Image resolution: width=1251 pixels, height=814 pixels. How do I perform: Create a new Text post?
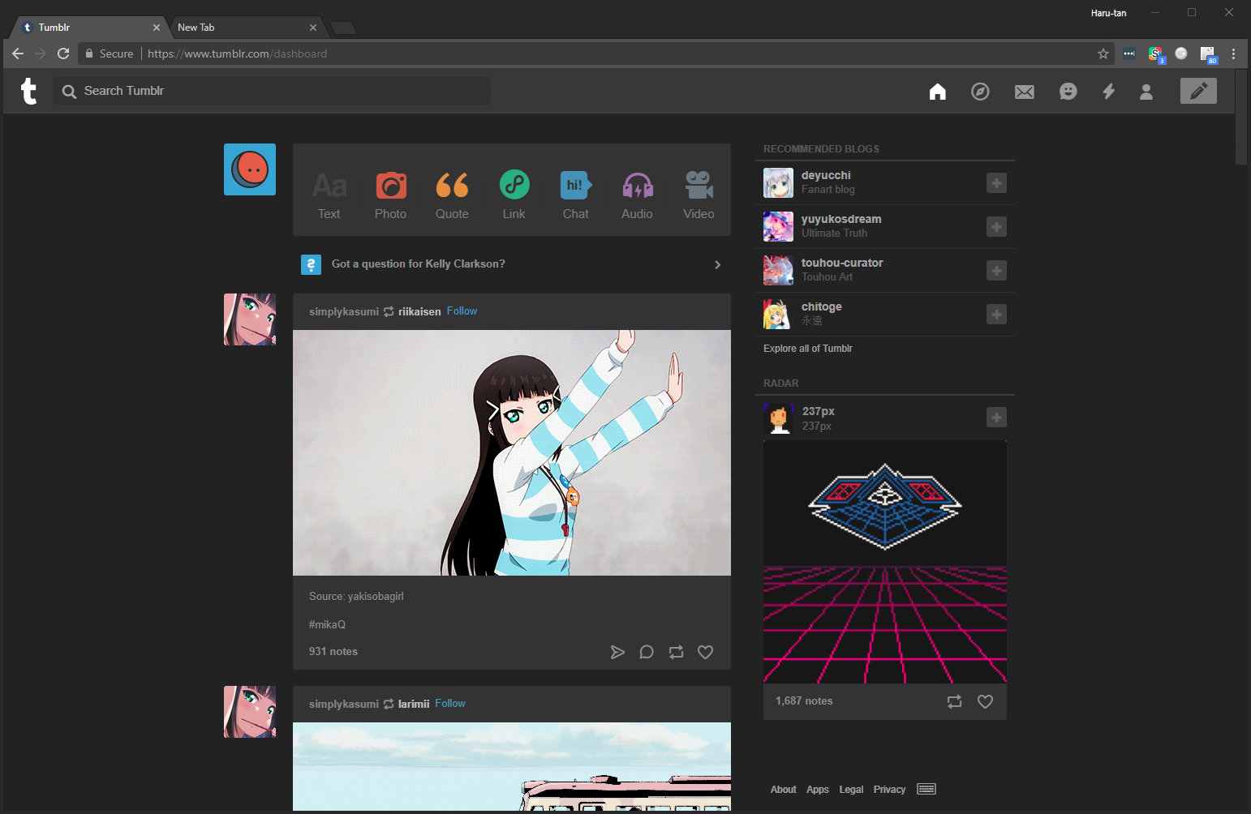pos(329,195)
